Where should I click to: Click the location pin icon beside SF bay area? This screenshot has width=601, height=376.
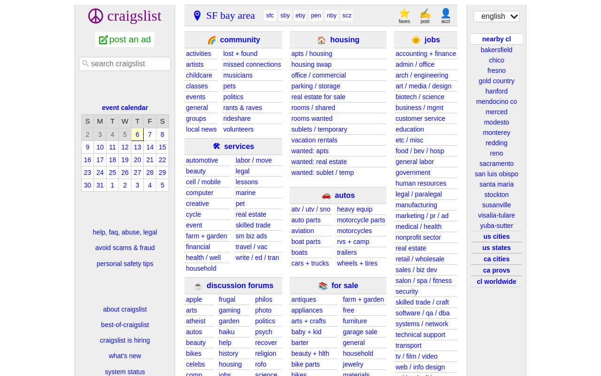197,16
